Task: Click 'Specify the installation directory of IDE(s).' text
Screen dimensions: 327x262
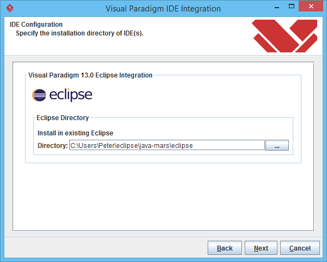Action: tap(80, 33)
